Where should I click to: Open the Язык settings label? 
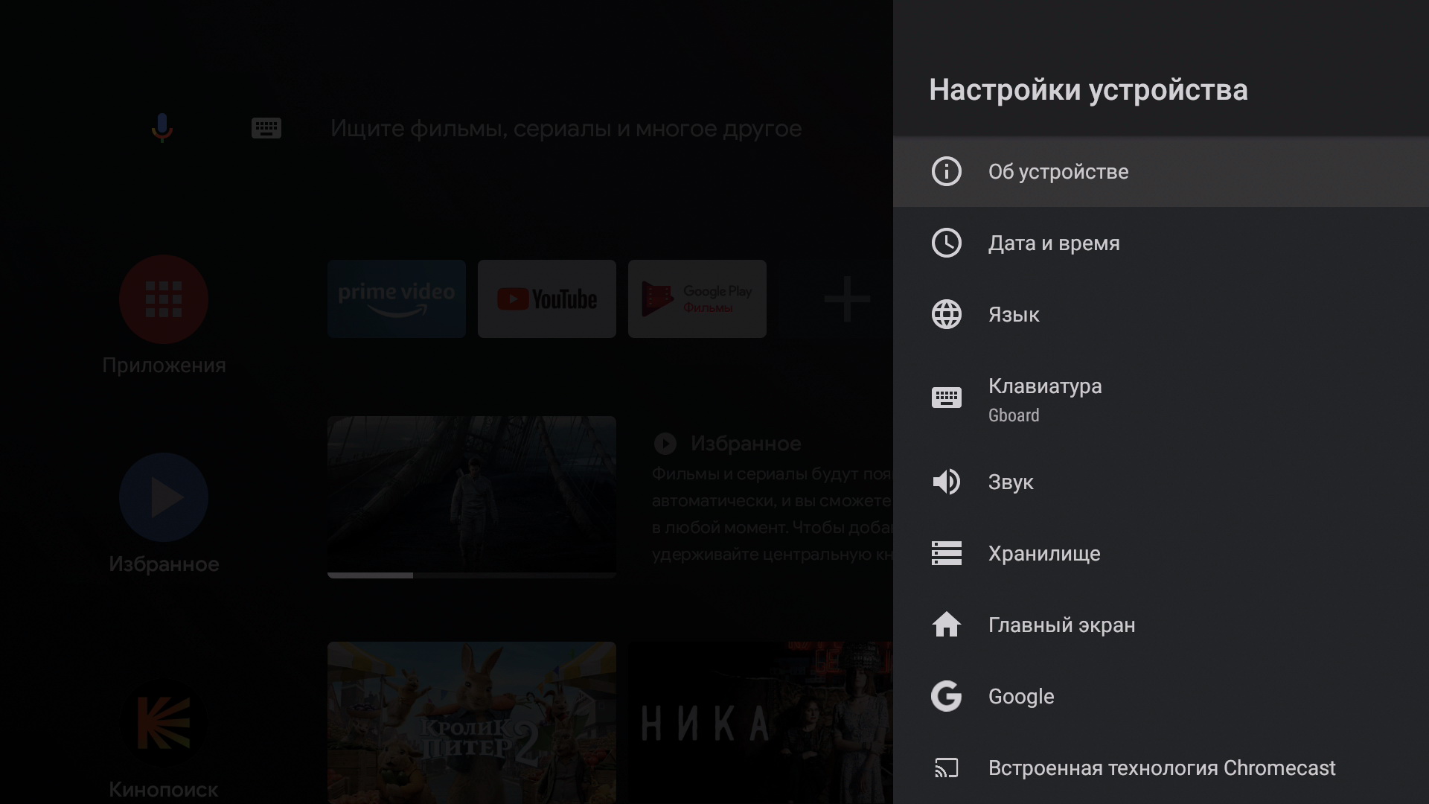point(1013,315)
